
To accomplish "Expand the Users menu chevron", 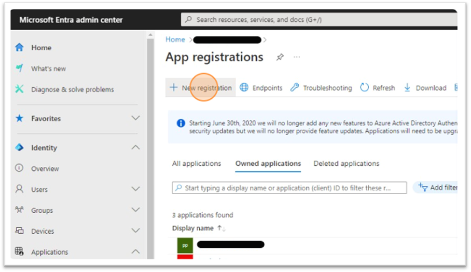I will tap(135, 189).
